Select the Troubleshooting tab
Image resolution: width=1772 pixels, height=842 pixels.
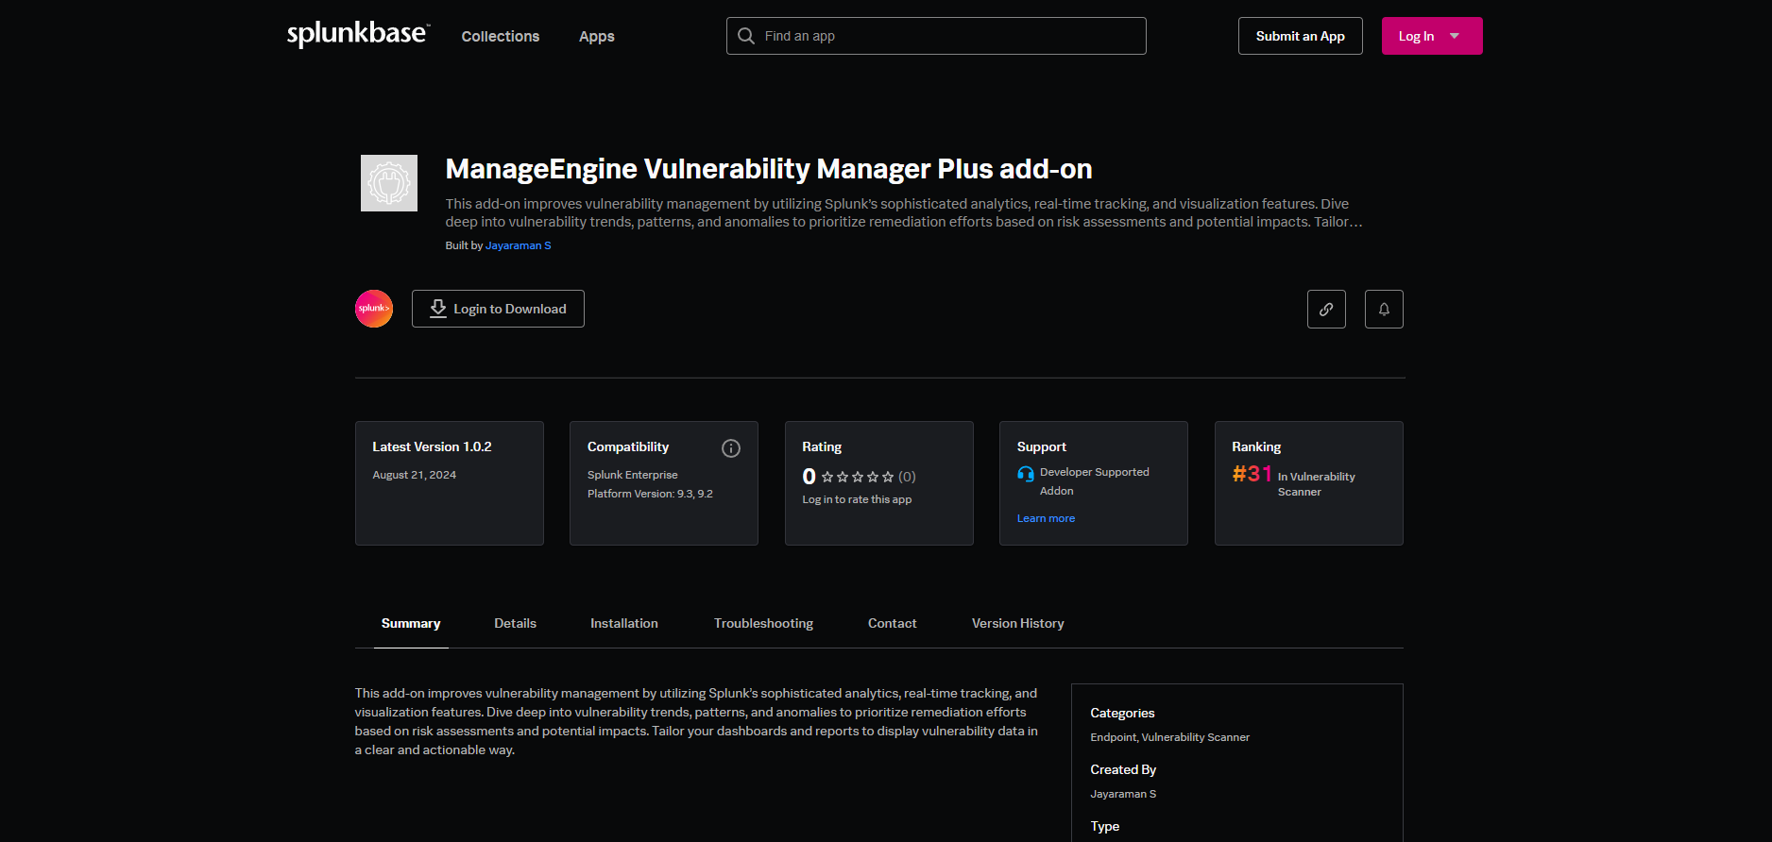[x=763, y=623]
